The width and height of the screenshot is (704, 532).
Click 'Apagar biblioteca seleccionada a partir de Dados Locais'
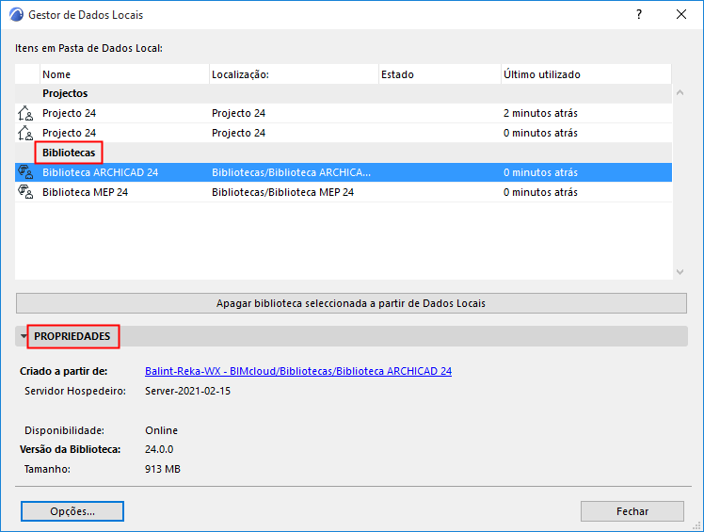coord(351,303)
